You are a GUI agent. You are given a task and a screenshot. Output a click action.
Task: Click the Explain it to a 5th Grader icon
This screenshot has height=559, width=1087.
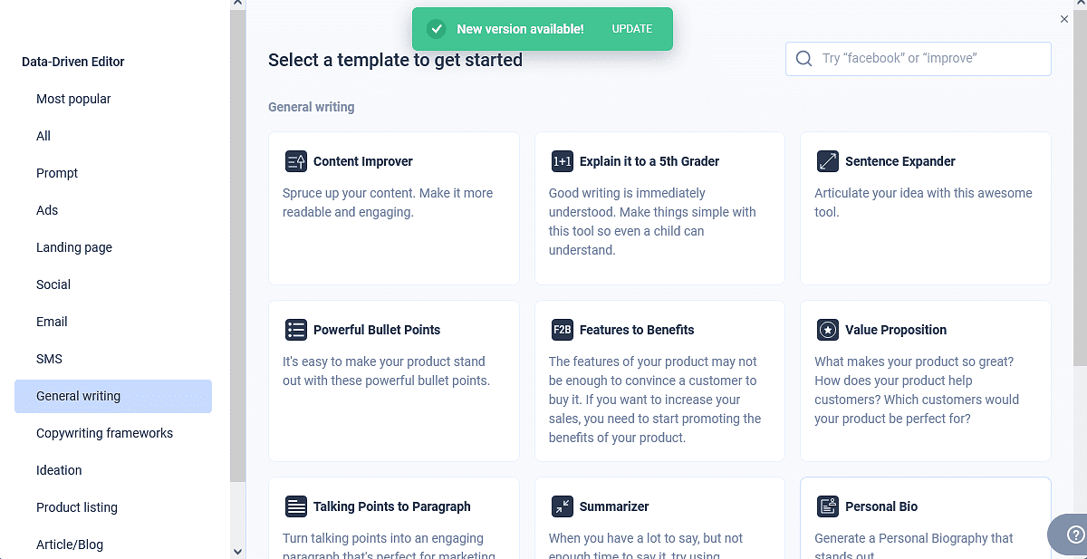[562, 161]
